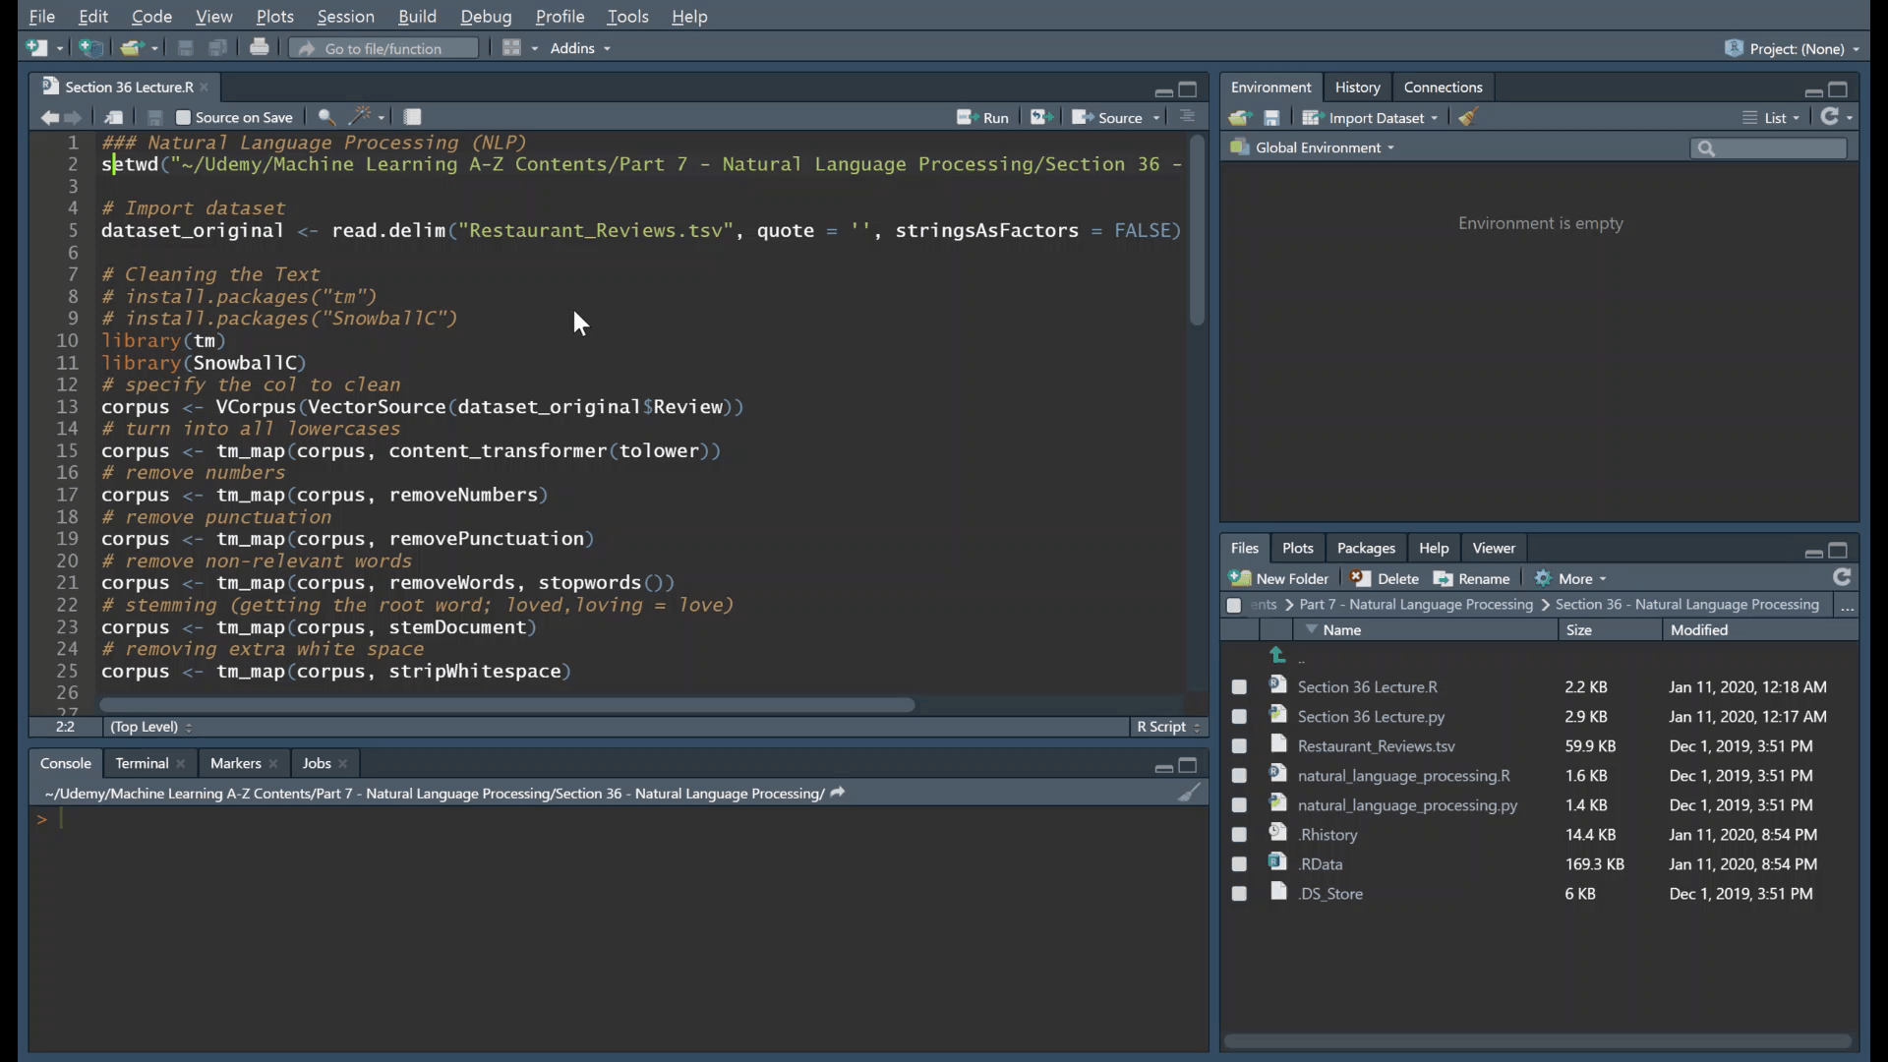Click the Compile Report notebook icon

412,117
